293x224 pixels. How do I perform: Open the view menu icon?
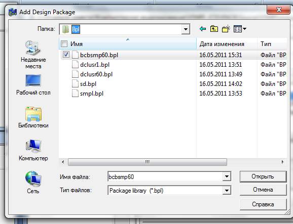tap(240, 29)
